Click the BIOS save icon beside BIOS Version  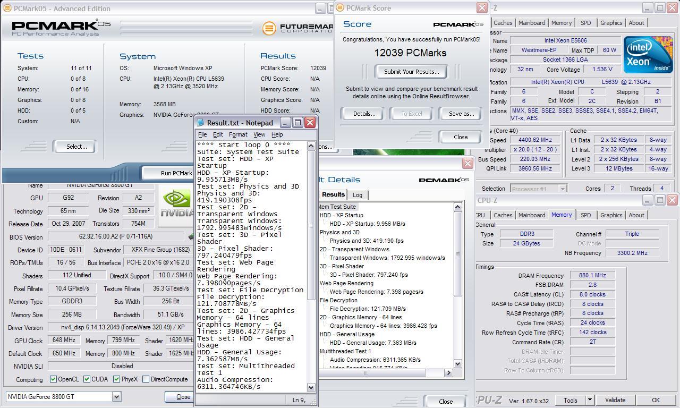[191, 237]
